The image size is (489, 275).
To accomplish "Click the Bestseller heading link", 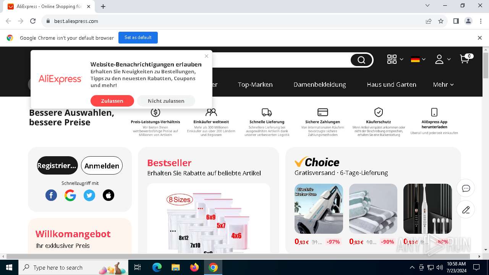I will (169, 163).
